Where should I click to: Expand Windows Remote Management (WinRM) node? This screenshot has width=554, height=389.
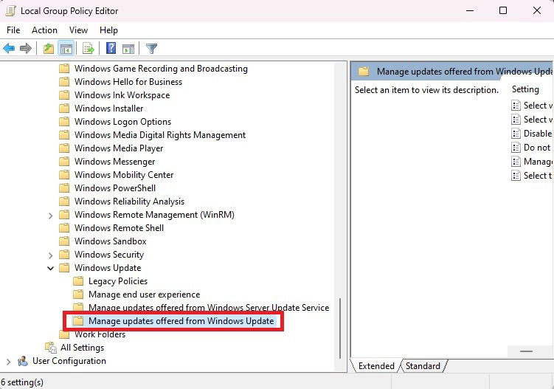pos(50,216)
